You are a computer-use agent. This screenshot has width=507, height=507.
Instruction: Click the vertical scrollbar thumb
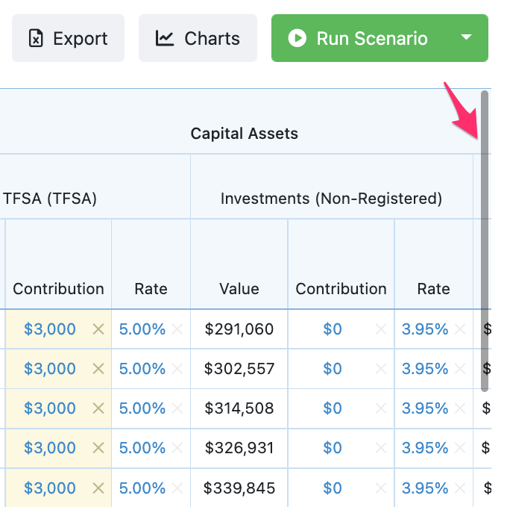[x=485, y=239]
